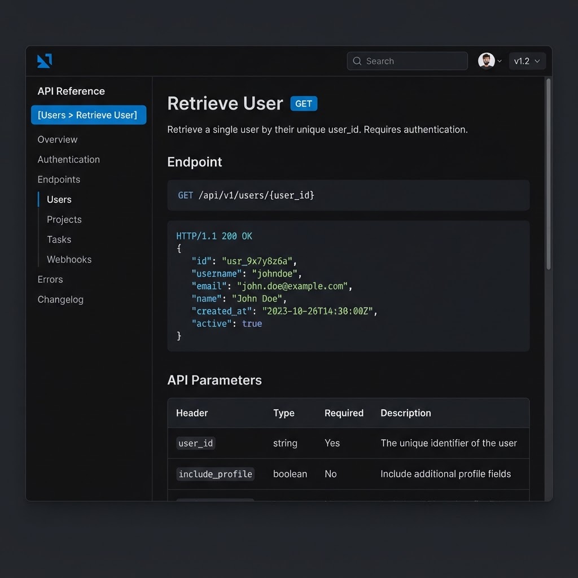578x578 pixels.
Task: Expand the chevron beside the avatar
Action: (x=500, y=61)
